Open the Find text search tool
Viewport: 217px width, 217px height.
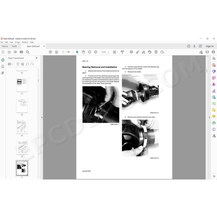click(x=28, y=52)
